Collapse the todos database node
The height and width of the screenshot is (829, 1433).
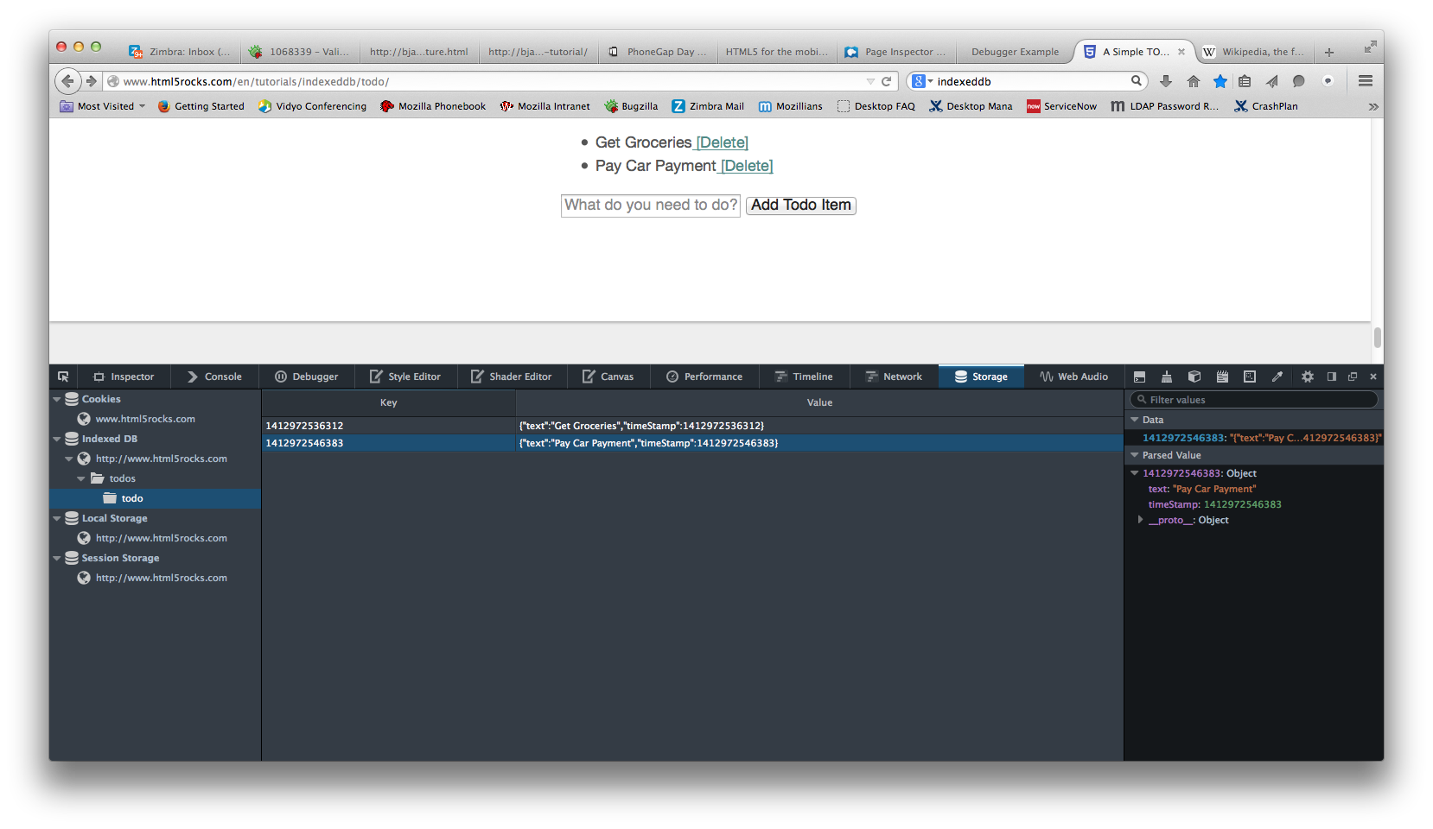pyautogui.click(x=81, y=478)
